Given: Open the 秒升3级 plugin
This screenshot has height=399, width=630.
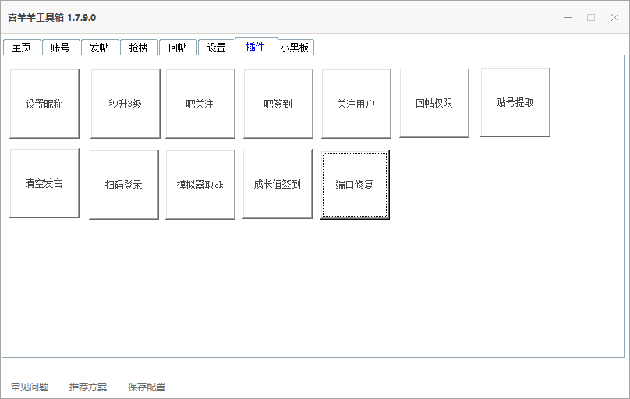Looking at the screenshot, I should (x=126, y=104).
